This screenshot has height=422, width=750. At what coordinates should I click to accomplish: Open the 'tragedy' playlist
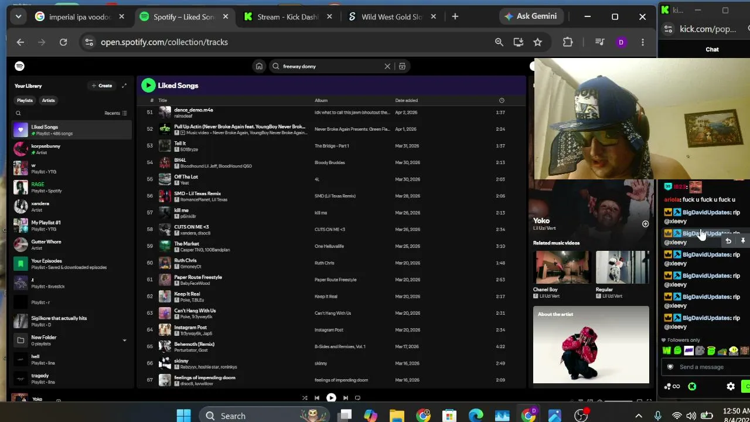point(71,379)
